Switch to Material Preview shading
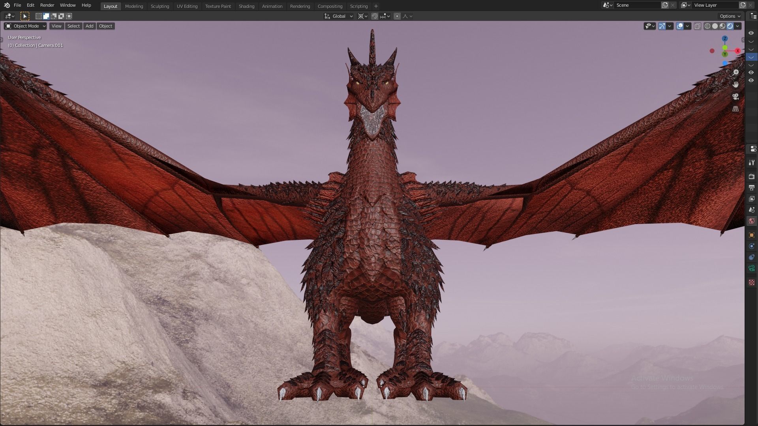758x426 pixels. (722, 26)
